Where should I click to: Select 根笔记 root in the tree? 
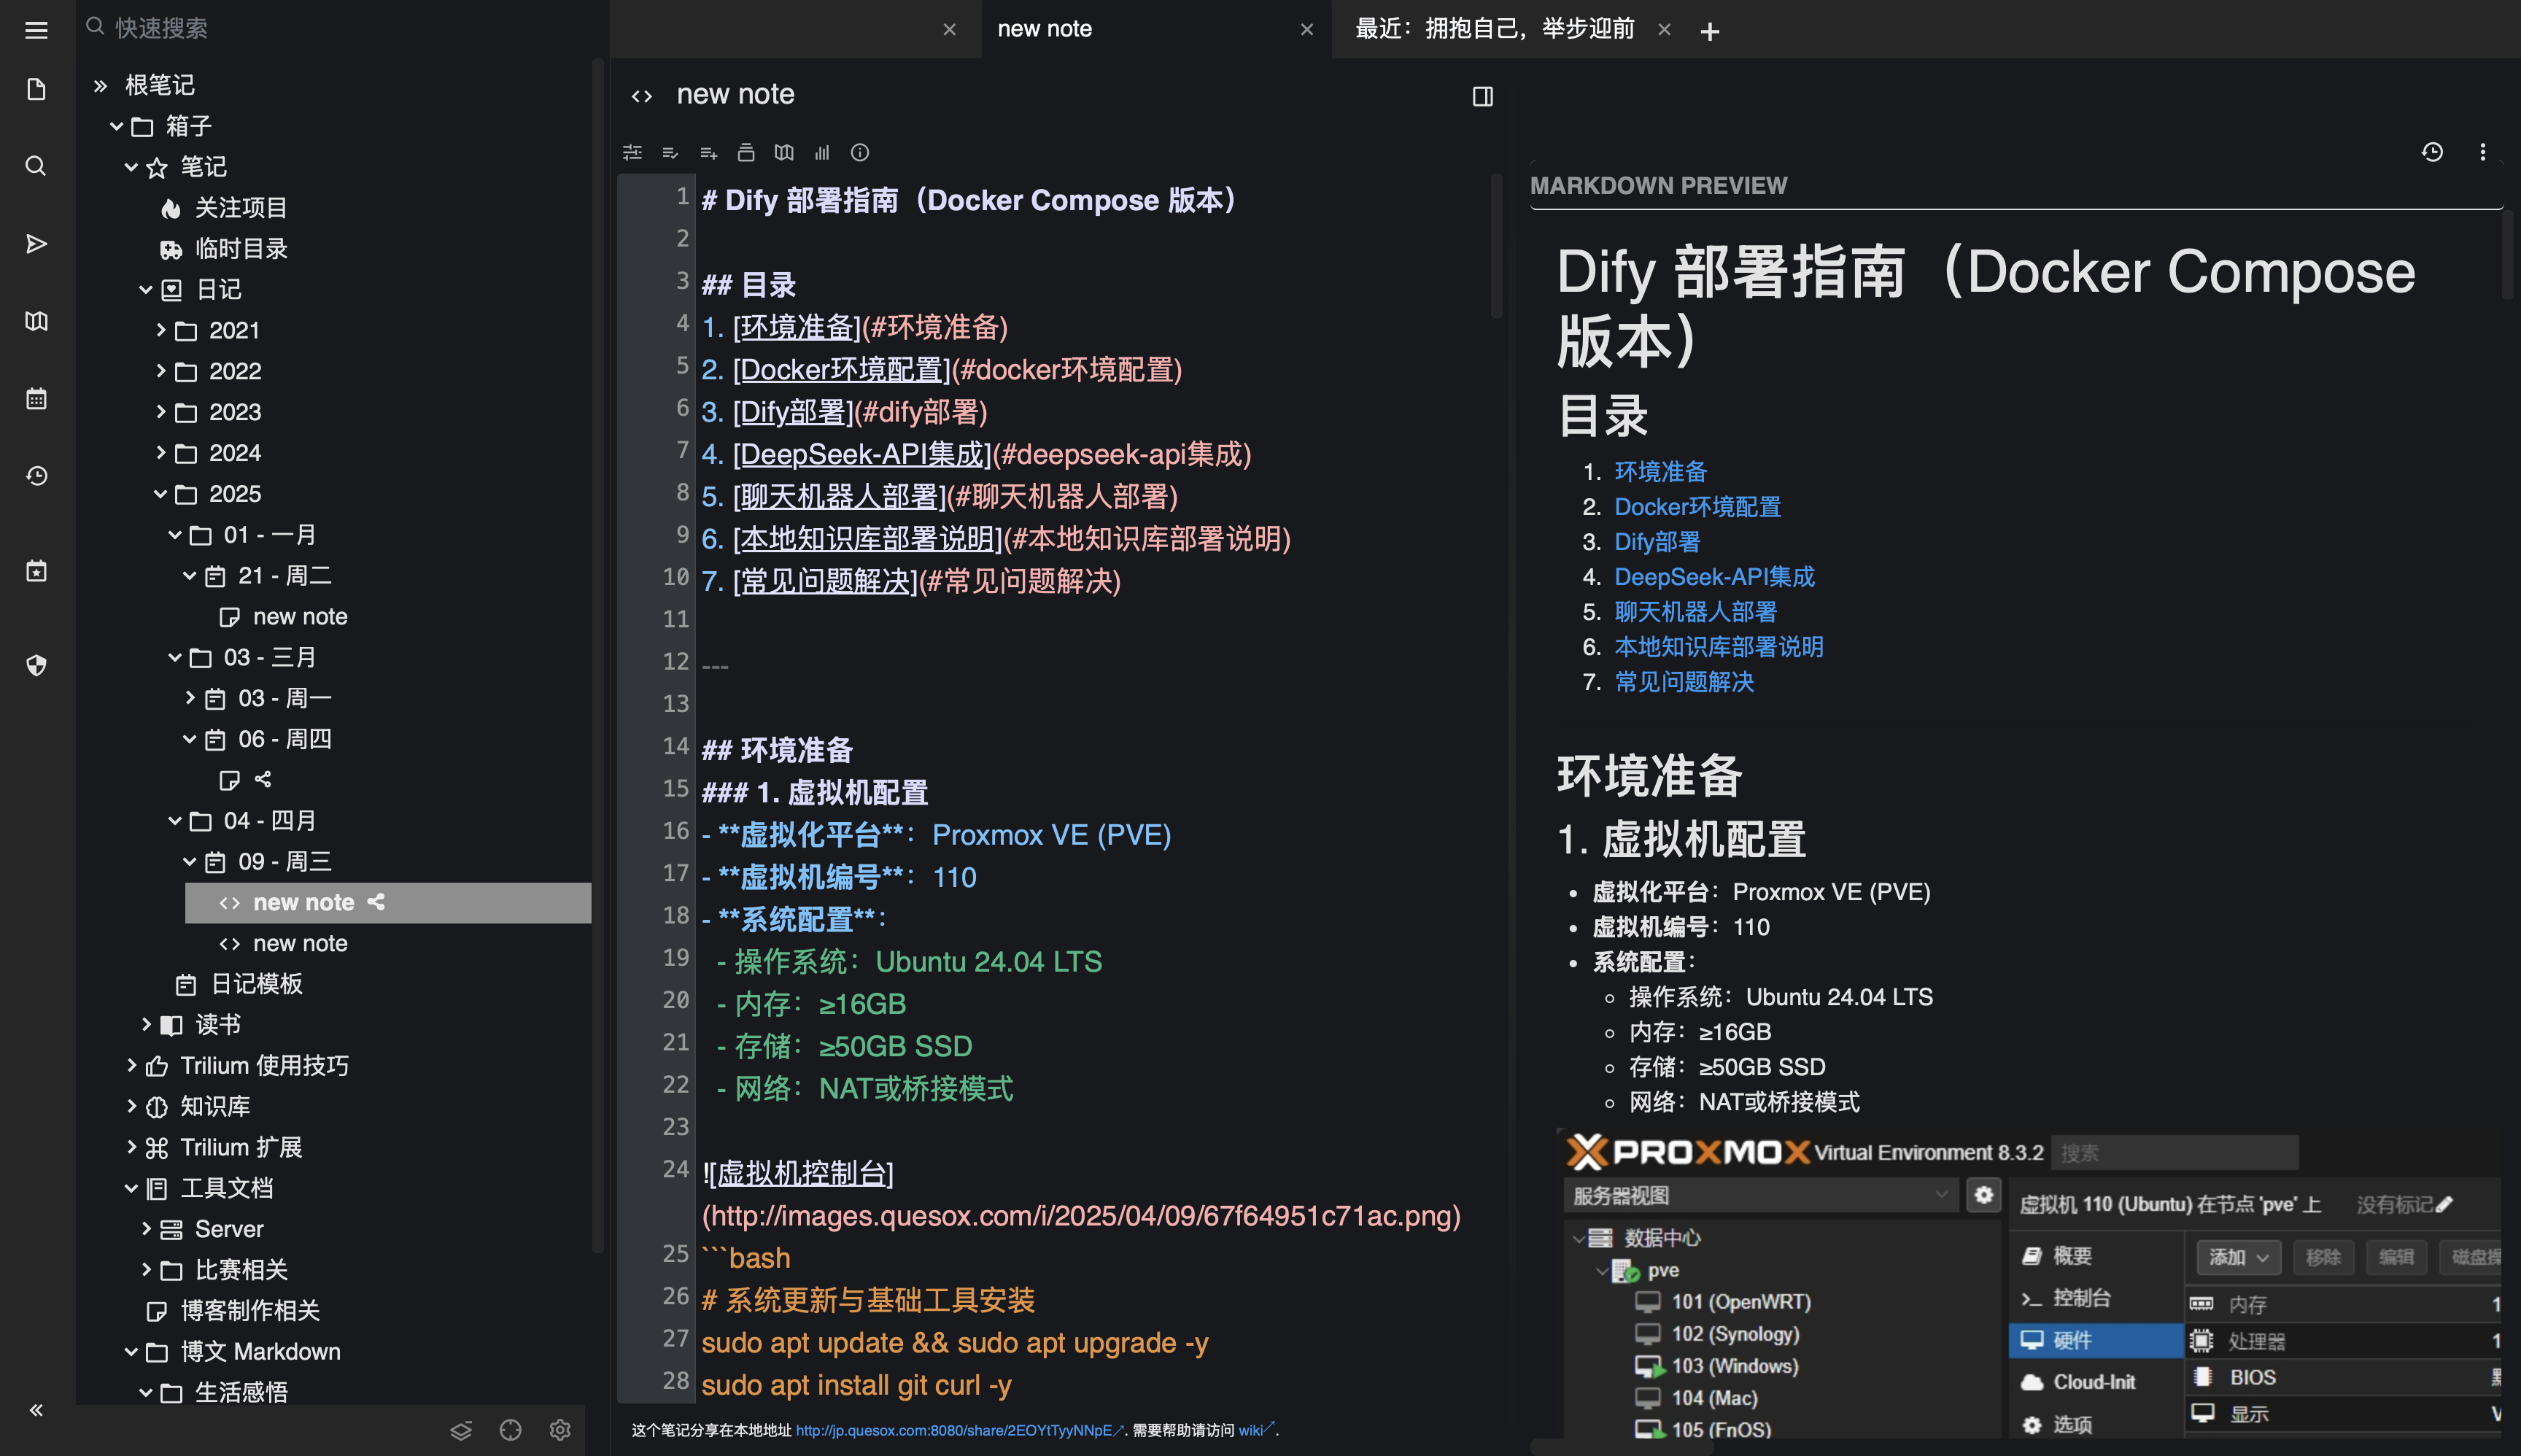click(x=159, y=85)
